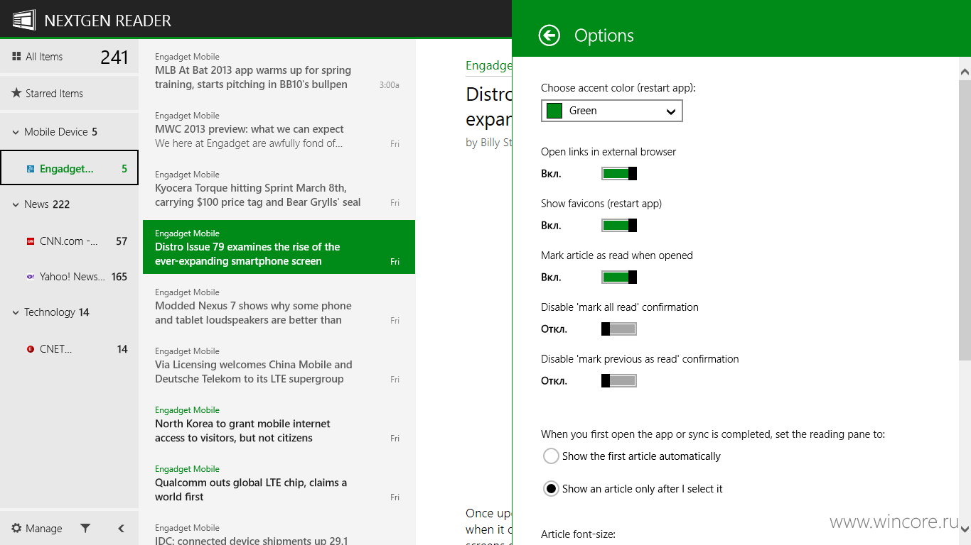
Task: Click the Engadget source link in reading pane
Action: [x=489, y=65]
